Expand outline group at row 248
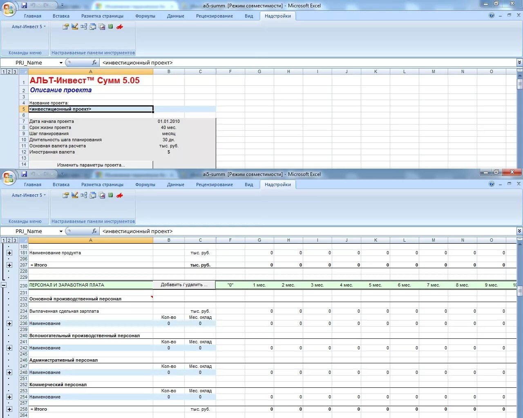 click(x=9, y=373)
